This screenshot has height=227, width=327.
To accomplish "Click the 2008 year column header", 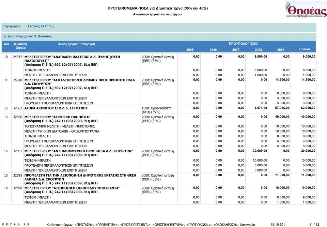I will click(258, 50).
